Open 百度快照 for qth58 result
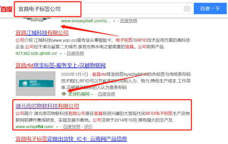This screenshot has height=144, width=228. [x=75, y=53]
